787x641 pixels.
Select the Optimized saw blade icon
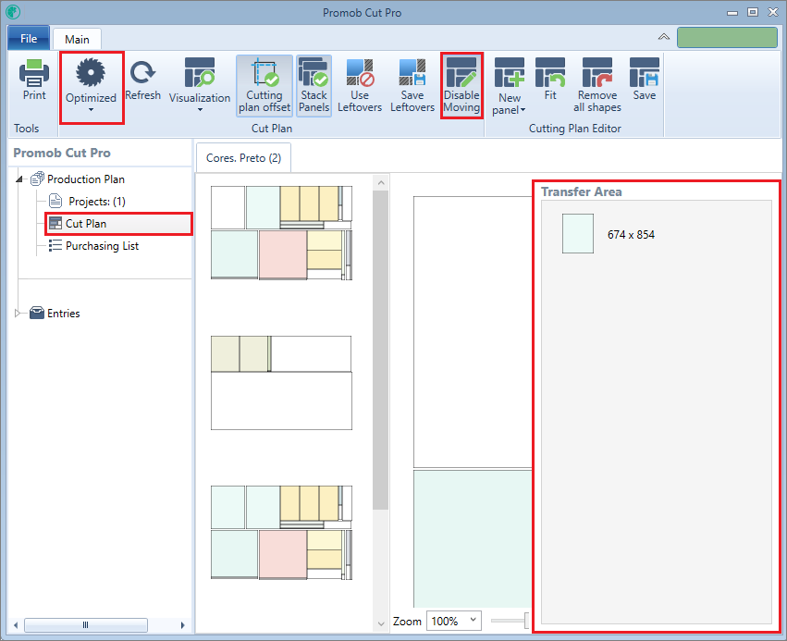[x=91, y=73]
